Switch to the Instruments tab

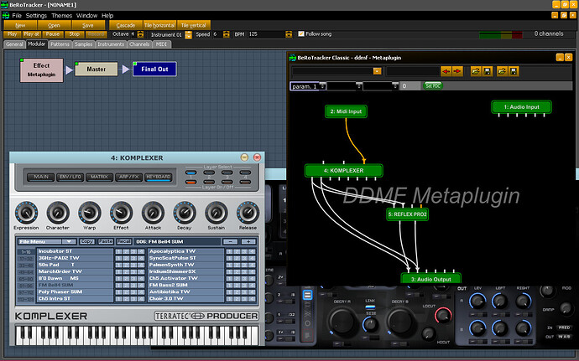click(111, 44)
